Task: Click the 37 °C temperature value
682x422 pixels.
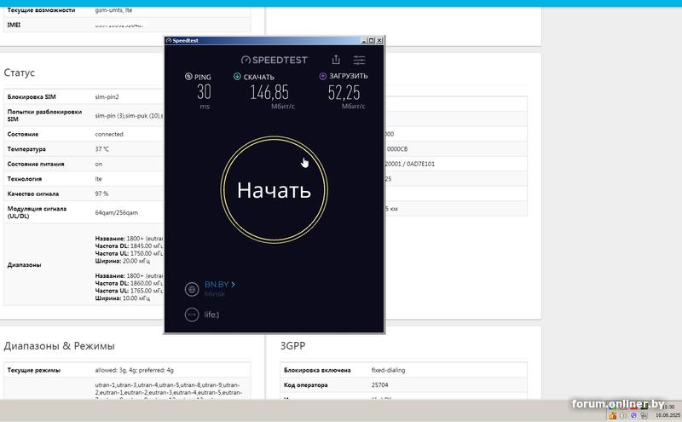Action: [102, 149]
